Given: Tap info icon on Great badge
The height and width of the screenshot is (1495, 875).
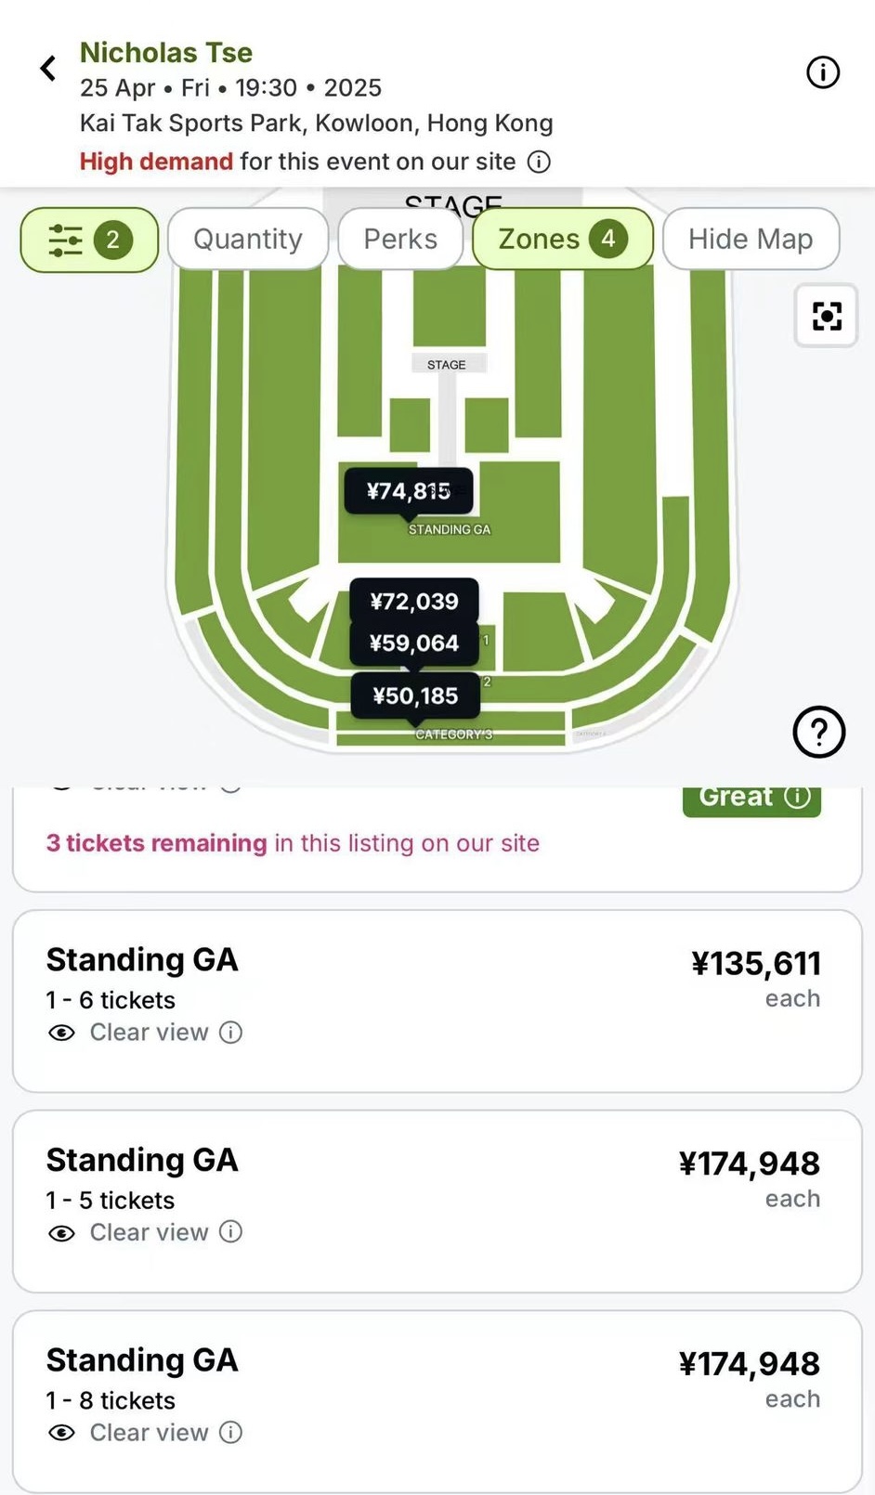Looking at the screenshot, I should [798, 797].
